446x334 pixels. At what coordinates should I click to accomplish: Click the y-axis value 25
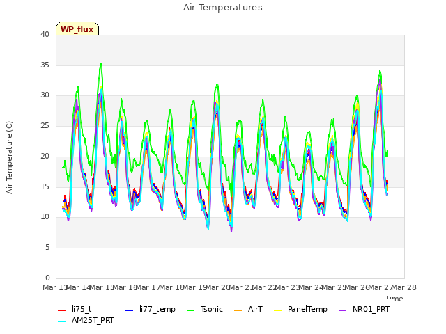[45, 125]
